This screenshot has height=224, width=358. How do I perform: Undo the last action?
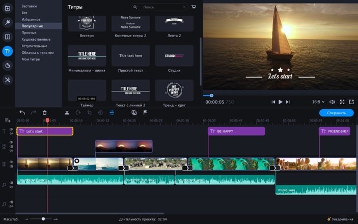click(x=22, y=113)
